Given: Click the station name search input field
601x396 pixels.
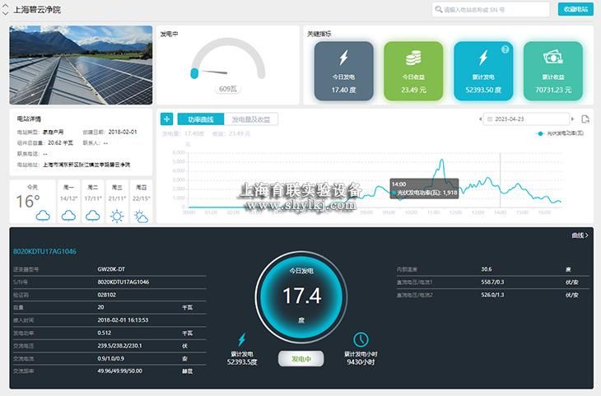Looking at the screenshot, I should coord(494,10).
